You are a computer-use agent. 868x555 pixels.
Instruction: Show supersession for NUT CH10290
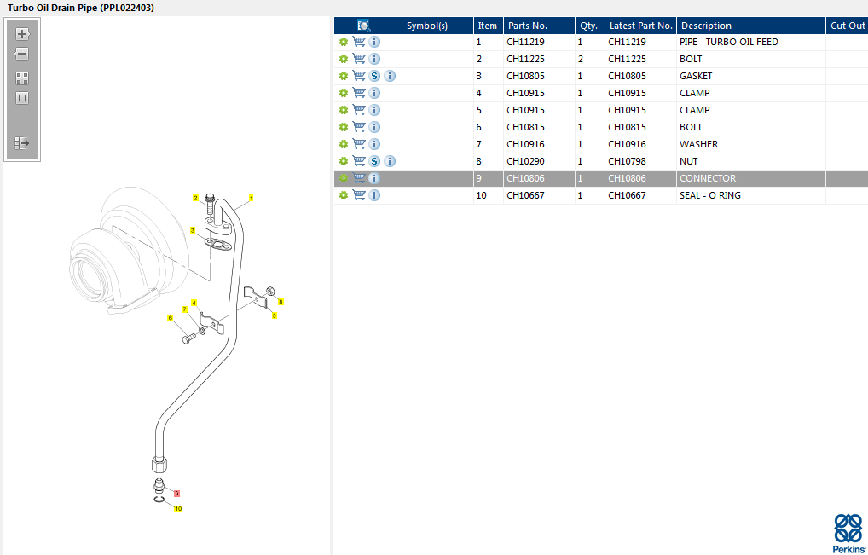[374, 161]
